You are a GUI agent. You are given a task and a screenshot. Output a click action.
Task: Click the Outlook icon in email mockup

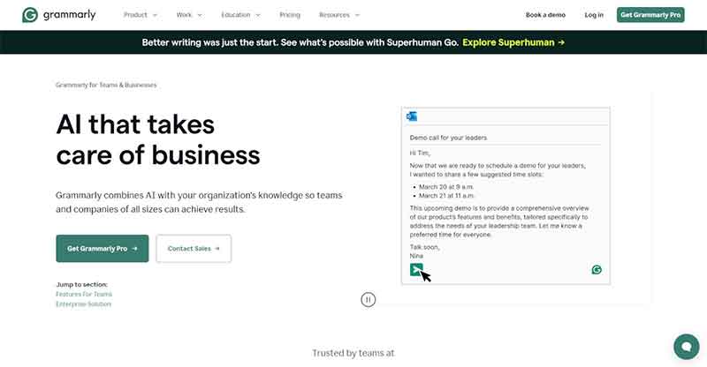[x=412, y=116]
